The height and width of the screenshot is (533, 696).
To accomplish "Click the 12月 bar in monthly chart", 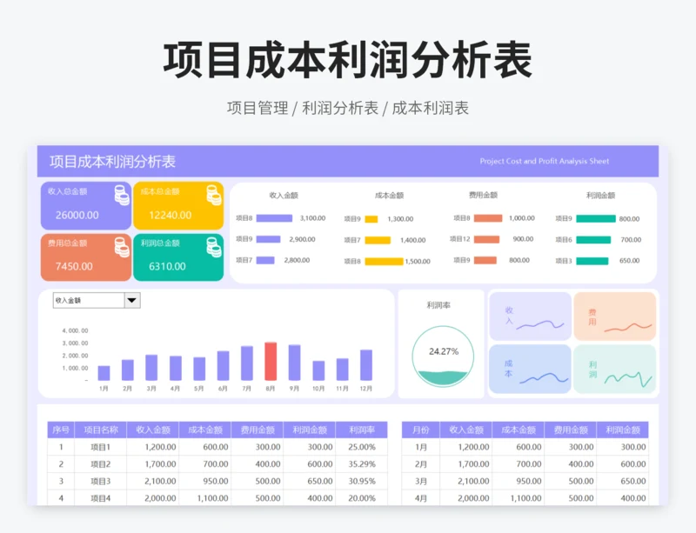I will [366, 365].
